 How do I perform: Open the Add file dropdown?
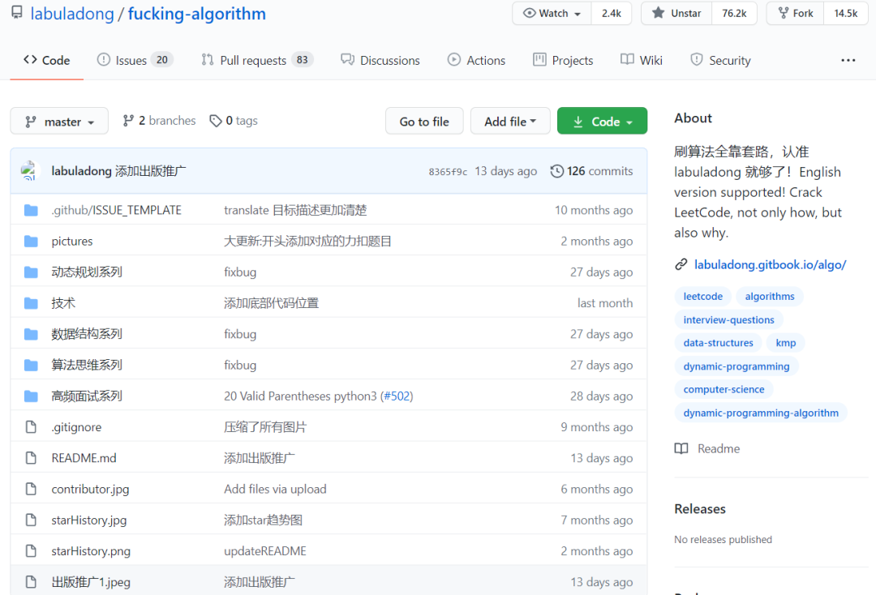click(510, 121)
